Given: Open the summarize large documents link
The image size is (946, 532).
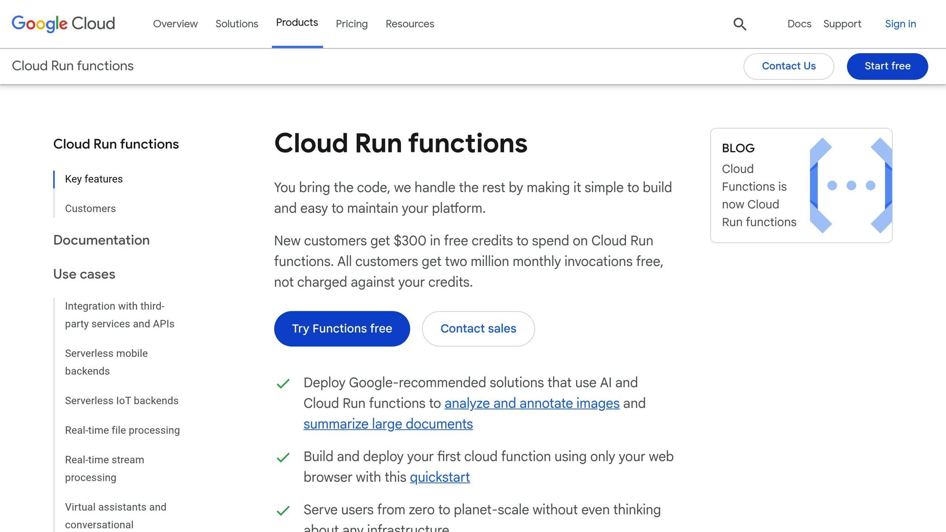Looking at the screenshot, I should [x=388, y=424].
